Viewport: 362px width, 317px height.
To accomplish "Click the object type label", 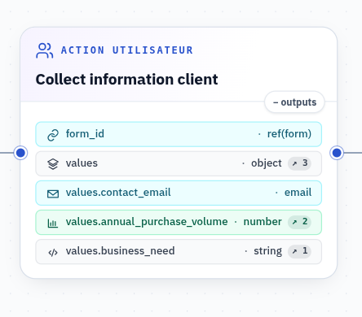I will click(267, 163).
